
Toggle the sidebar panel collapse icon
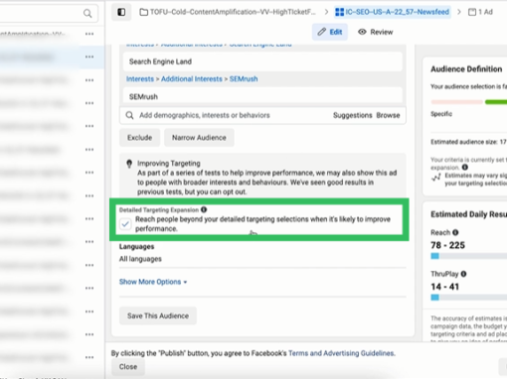tap(121, 12)
